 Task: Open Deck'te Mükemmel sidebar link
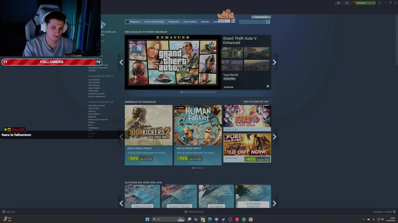point(97,97)
